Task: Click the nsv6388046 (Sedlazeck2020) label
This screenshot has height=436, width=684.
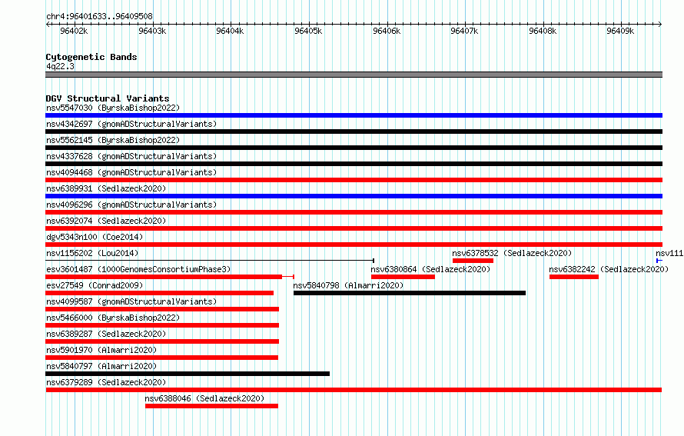Action: coord(204,398)
